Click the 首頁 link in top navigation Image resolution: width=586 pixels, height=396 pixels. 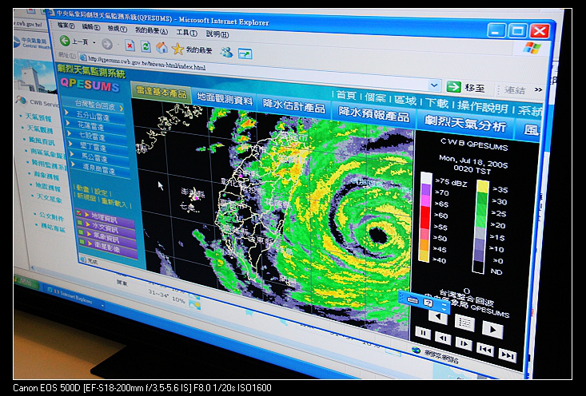click(346, 95)
